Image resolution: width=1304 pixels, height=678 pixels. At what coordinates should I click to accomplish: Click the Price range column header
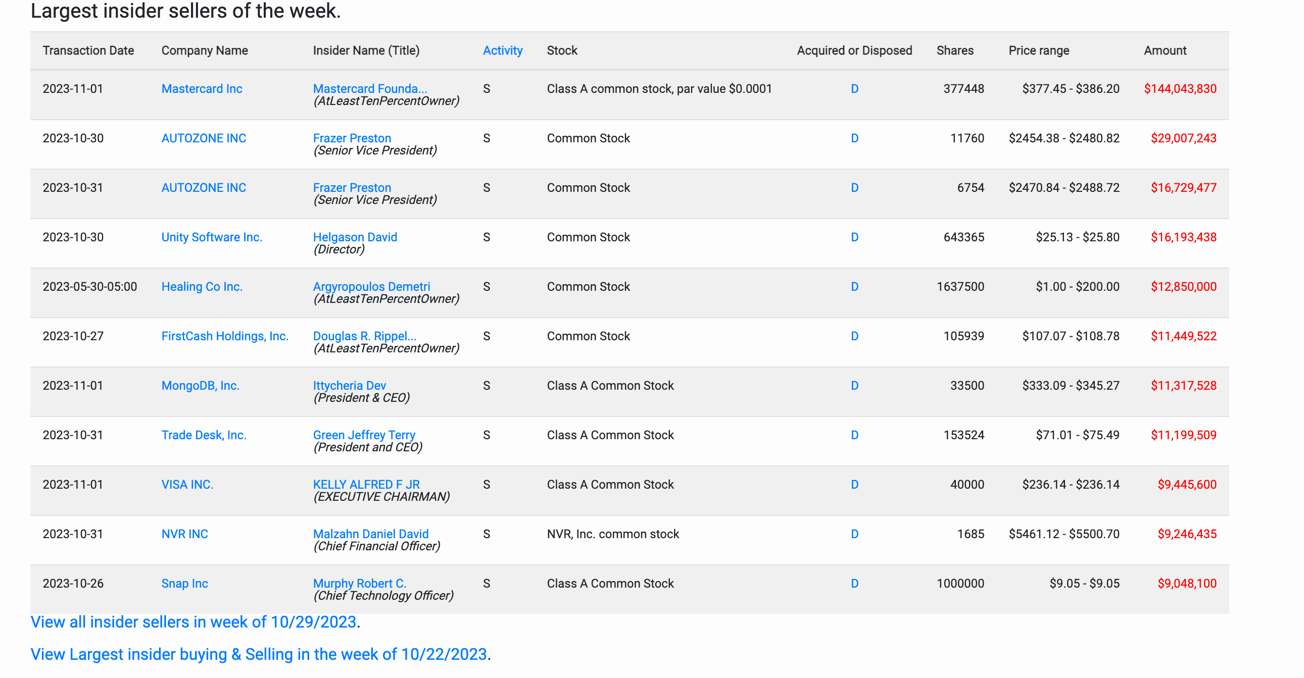click(x=1039, y=50)
